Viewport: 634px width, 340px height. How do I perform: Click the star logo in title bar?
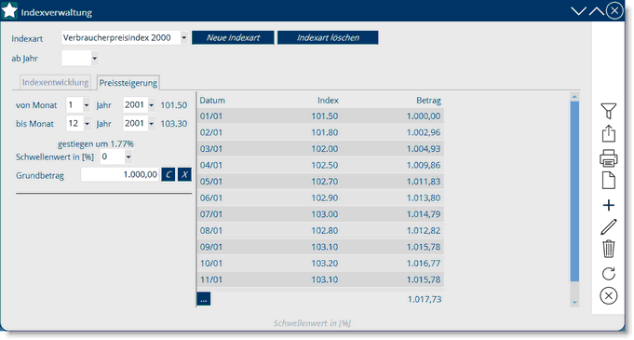tap(9, 10)
